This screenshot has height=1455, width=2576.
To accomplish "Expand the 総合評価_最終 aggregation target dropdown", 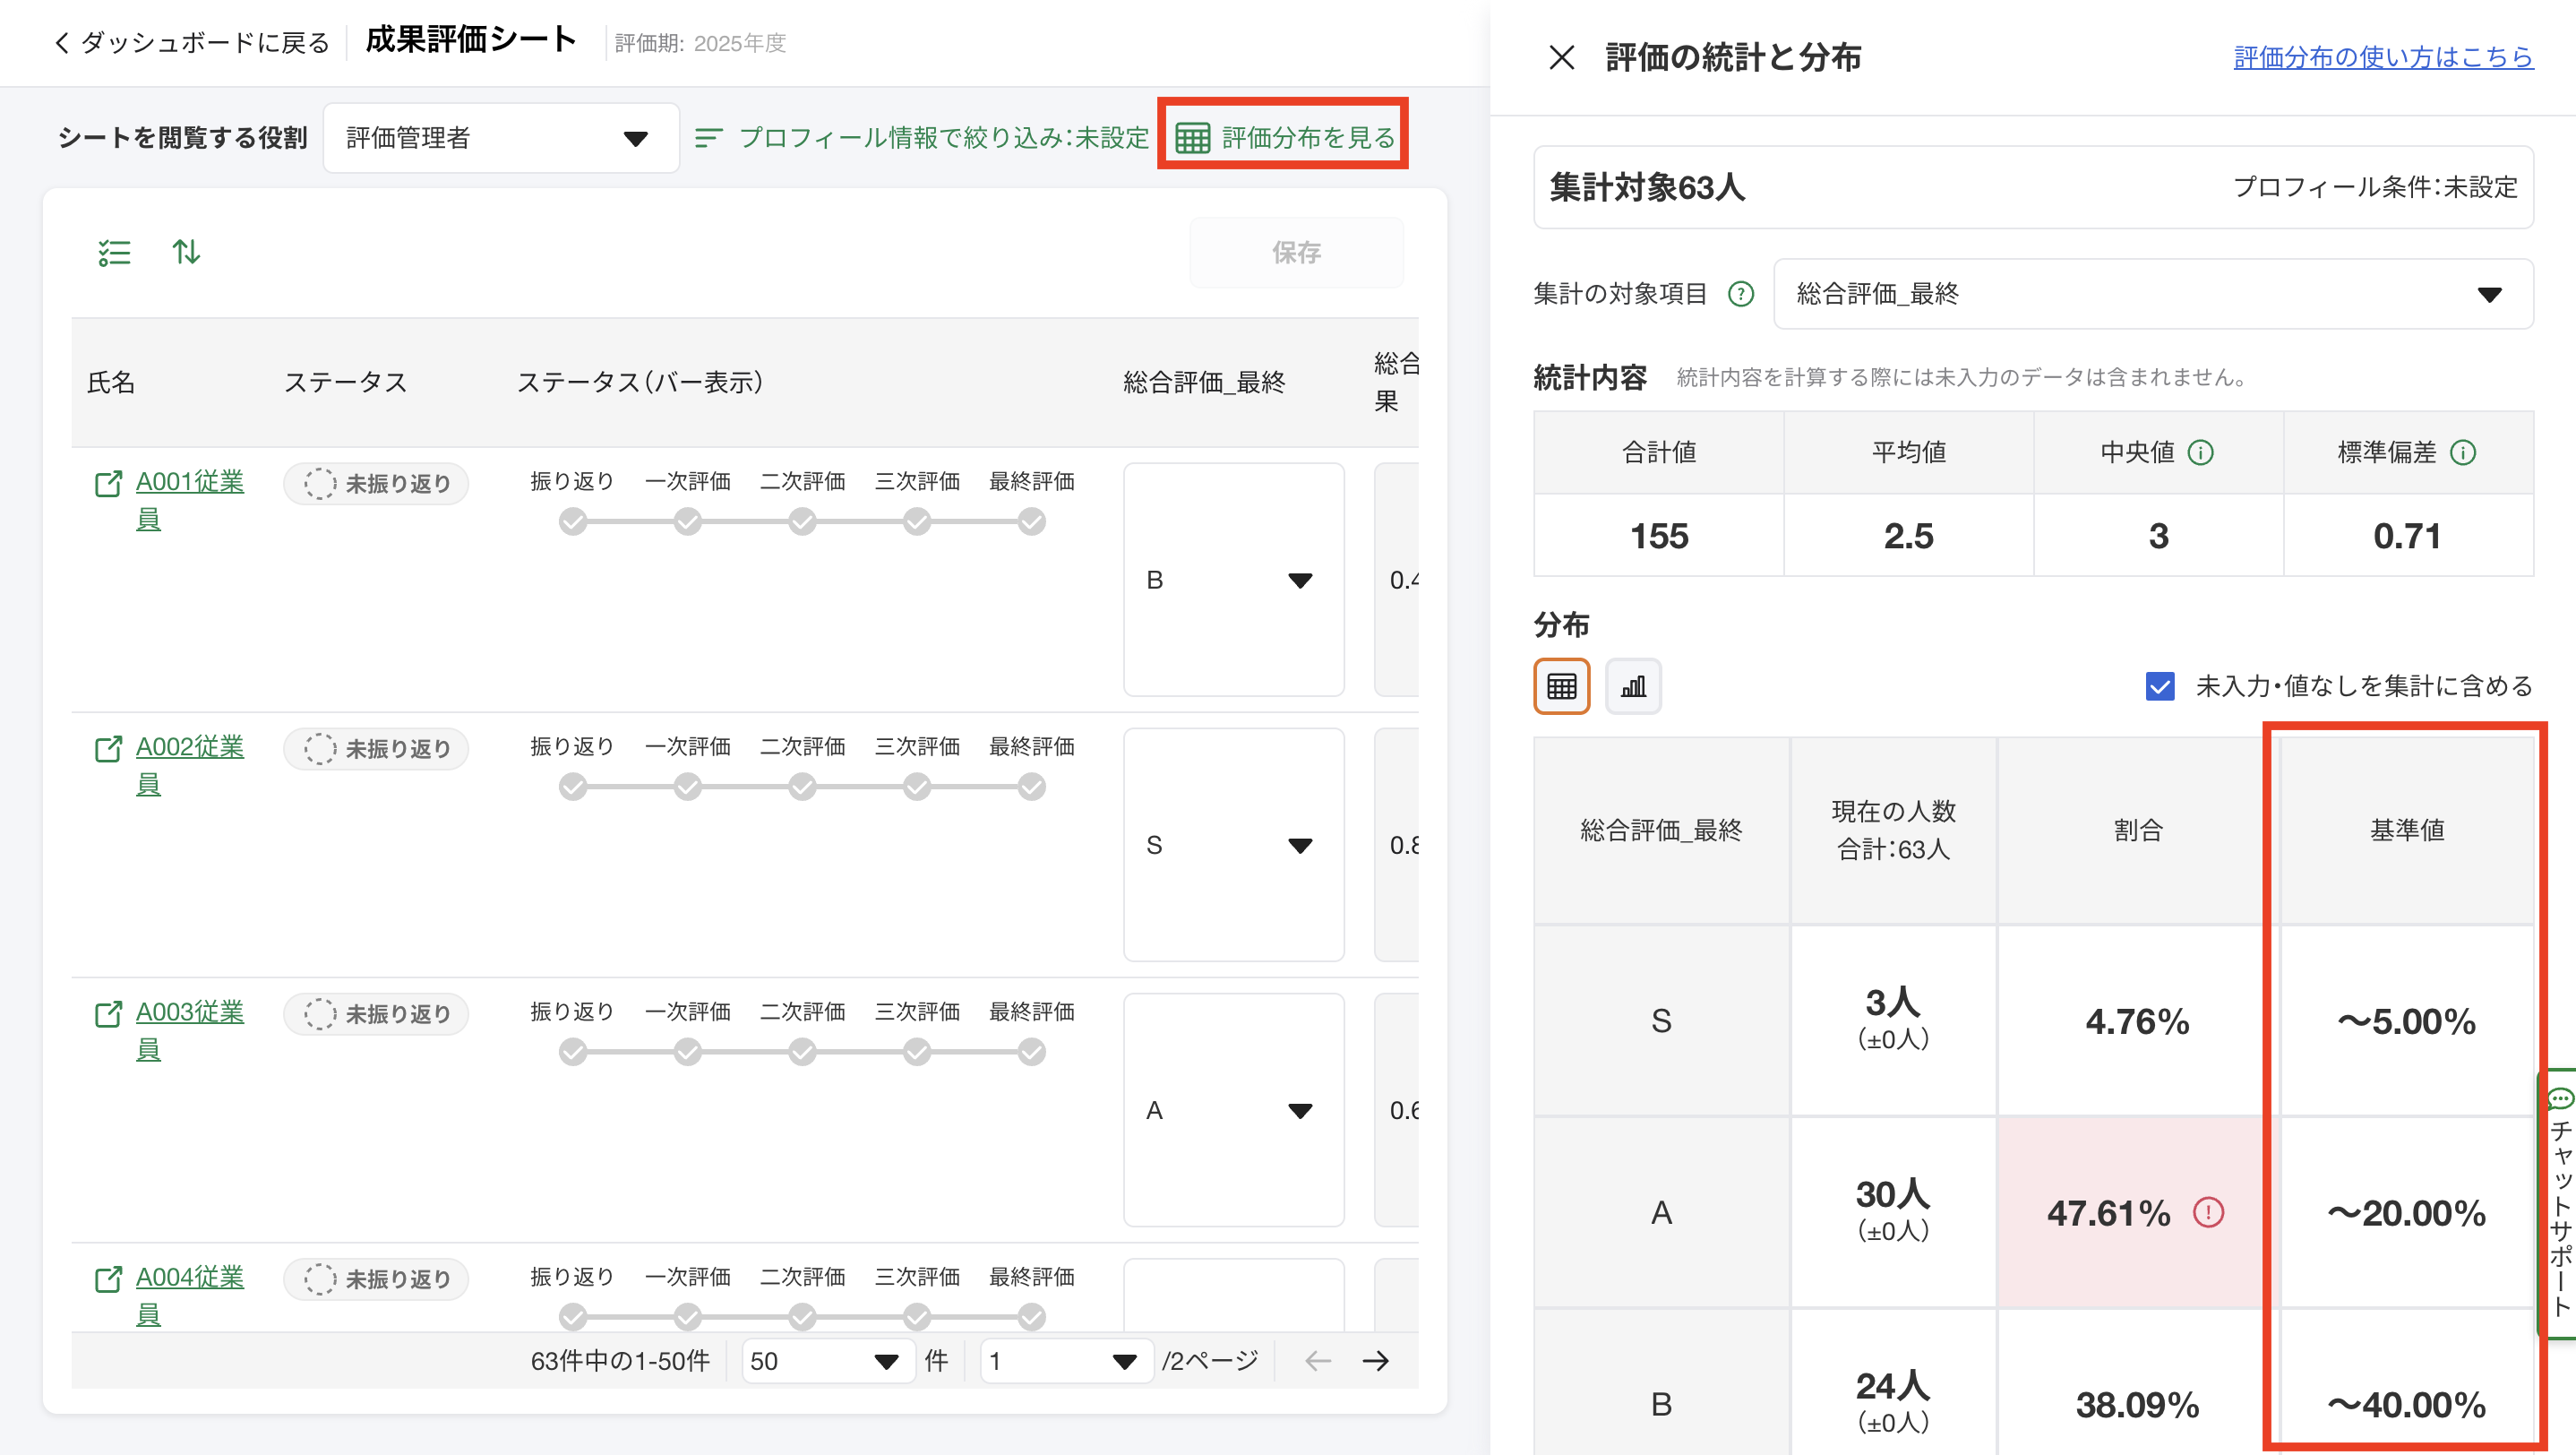I will point(2152,294).
